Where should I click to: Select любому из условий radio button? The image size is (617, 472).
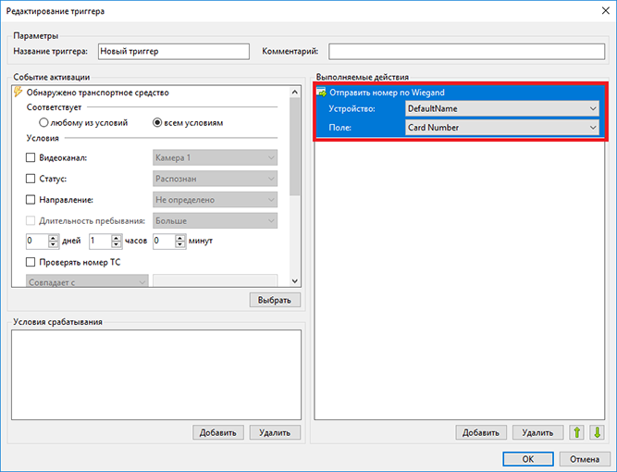point(43,122)
